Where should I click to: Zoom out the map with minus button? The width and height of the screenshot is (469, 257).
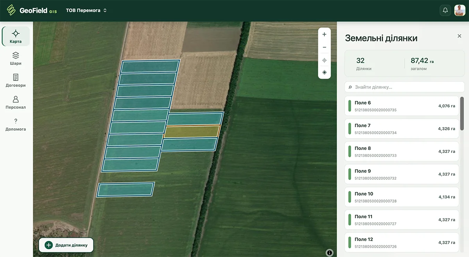[324, 47]
